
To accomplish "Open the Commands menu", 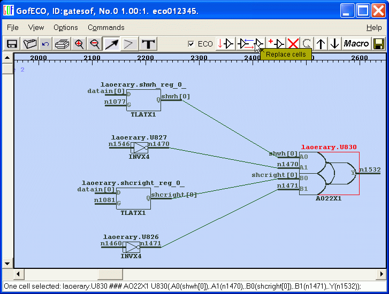I will 106,27.
